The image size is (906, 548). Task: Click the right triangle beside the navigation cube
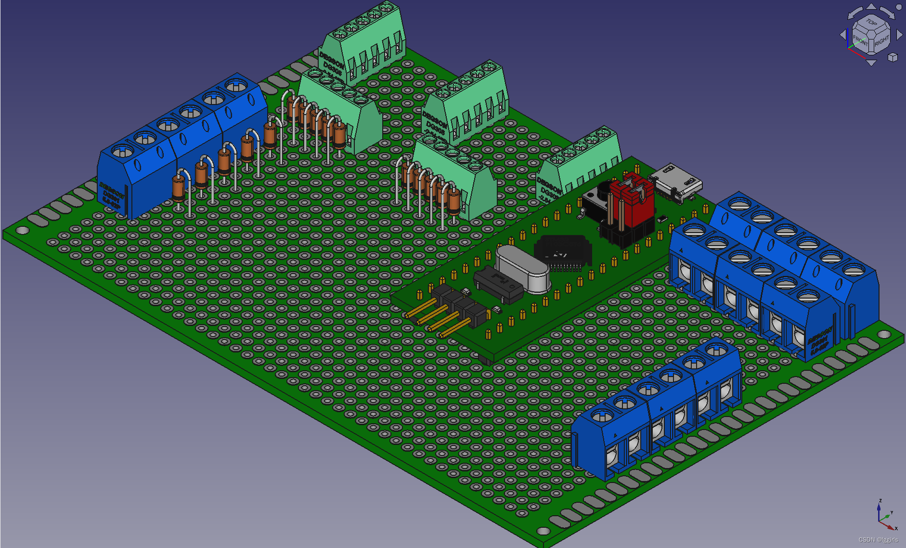point(899,35)
